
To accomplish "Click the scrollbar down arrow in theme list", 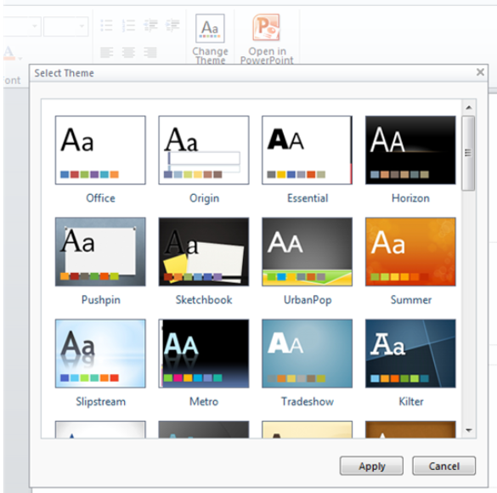I will click(468, 430).
